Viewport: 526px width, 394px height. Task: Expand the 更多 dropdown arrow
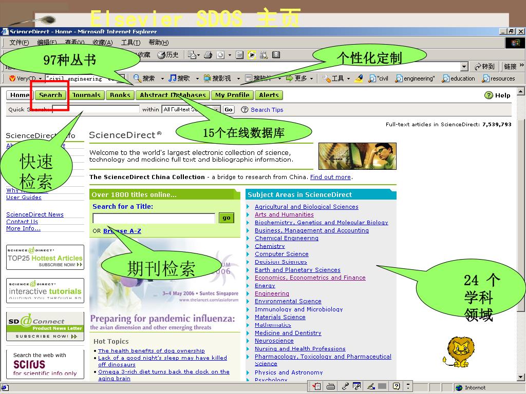[x=312, y=78]
